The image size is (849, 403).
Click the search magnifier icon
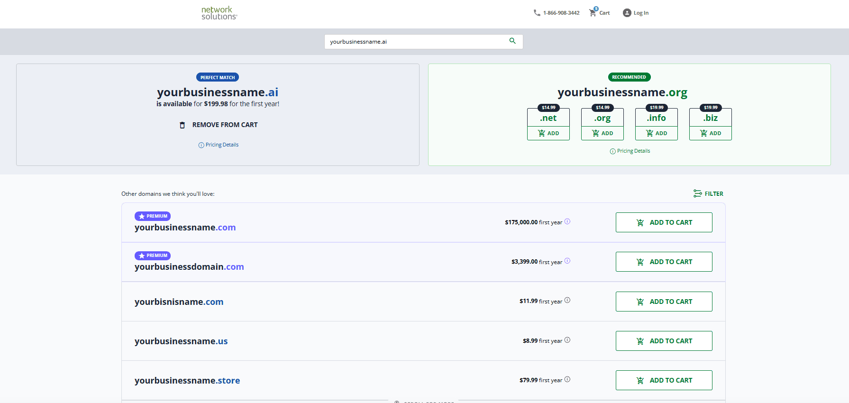512,41
